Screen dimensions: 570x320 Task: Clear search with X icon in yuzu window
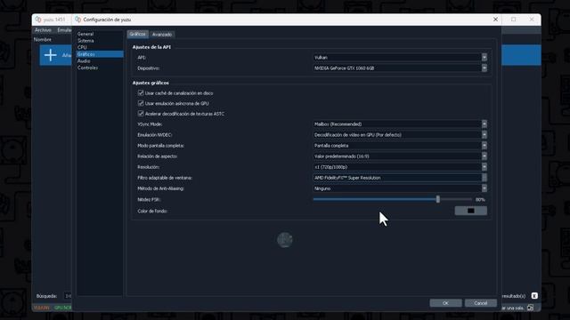534,296
